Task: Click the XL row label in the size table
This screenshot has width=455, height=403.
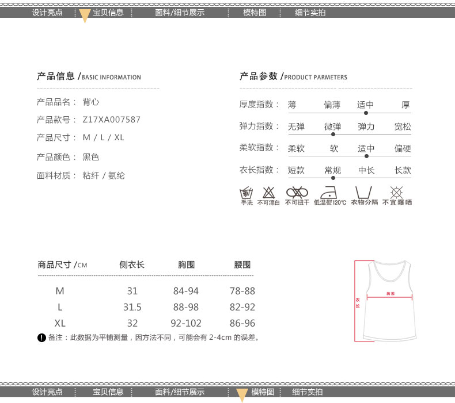Action: 60,323
